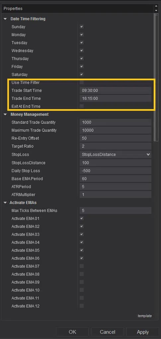Click the Cancel button

click(107, 332)
